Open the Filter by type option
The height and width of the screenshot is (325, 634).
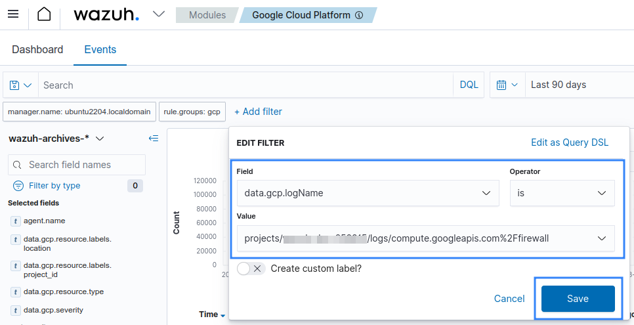tap(54, 186)
